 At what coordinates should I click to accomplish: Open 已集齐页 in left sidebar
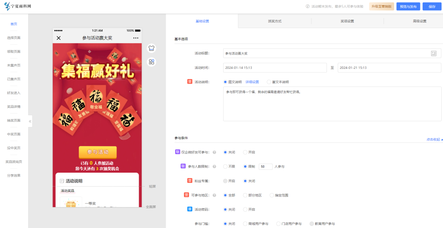click(x=14, y=79)
